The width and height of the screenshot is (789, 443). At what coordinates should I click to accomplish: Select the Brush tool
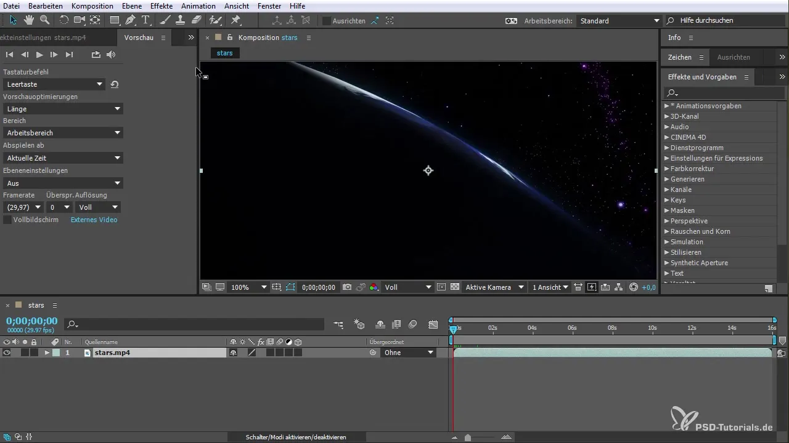pyautogui.click(x=165, y=20)
